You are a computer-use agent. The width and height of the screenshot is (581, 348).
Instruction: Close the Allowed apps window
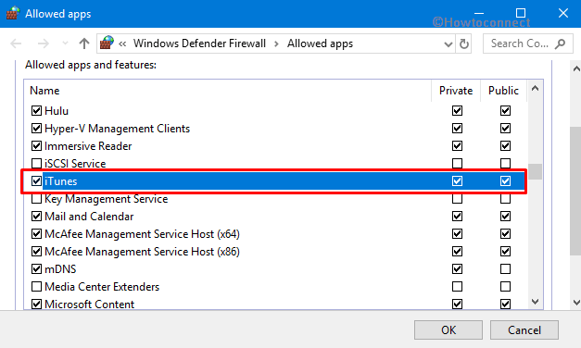point(563,13)
